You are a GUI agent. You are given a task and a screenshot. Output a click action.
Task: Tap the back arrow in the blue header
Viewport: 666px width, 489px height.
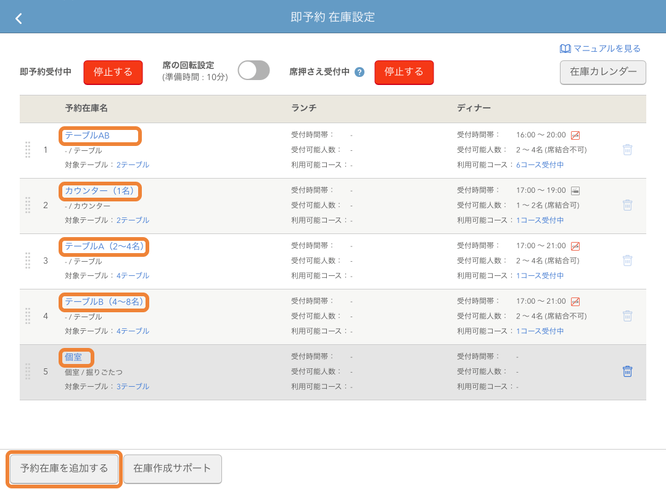tap(18, 18)
